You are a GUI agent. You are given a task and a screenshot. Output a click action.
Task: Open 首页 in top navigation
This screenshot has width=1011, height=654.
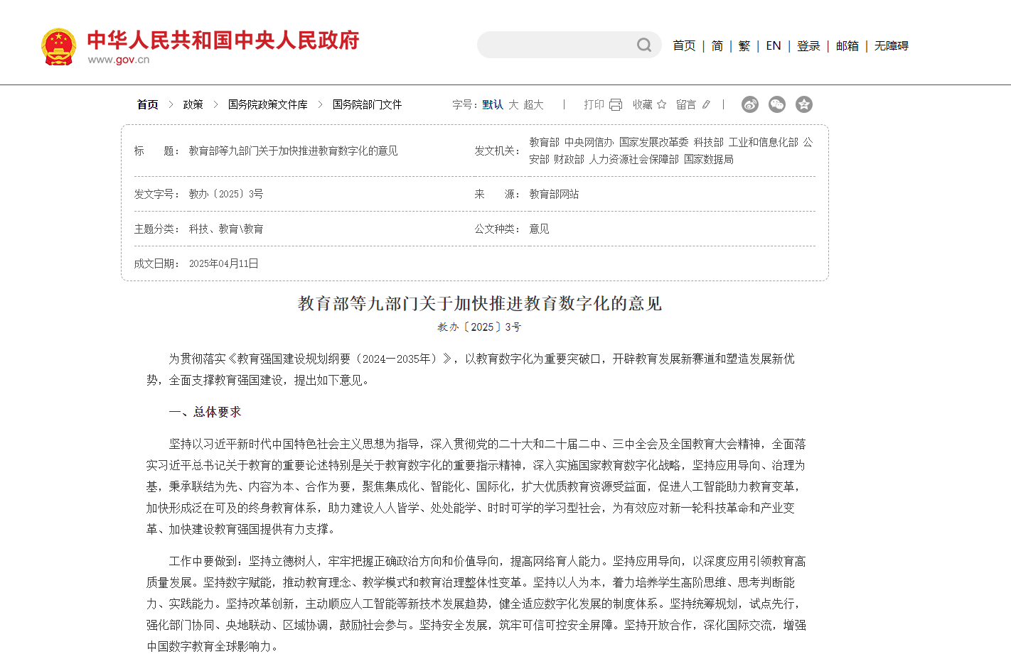(684, 45)
